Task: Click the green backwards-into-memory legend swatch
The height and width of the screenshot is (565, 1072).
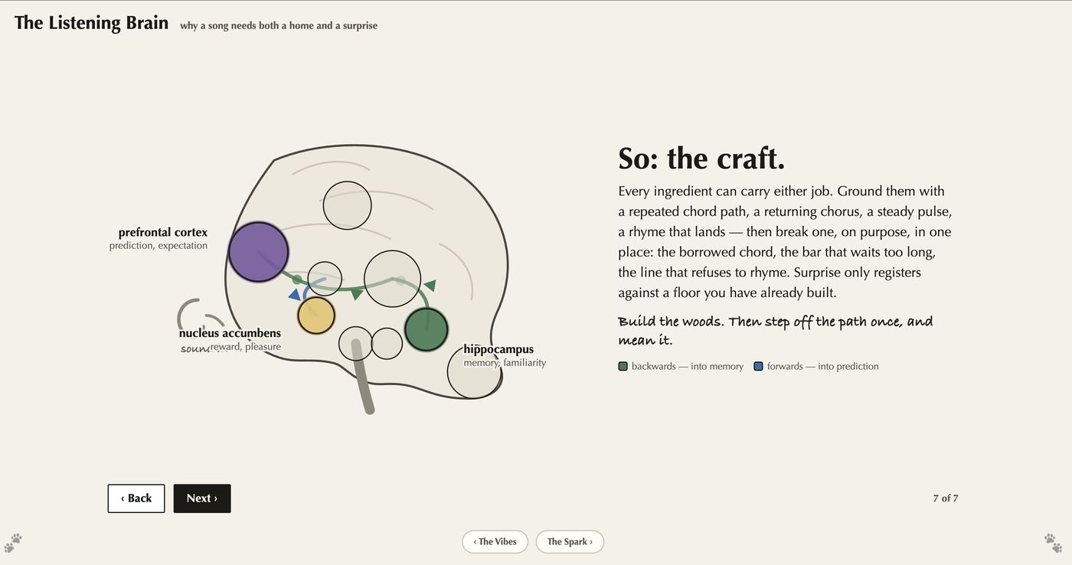Action: coord(623,366)
